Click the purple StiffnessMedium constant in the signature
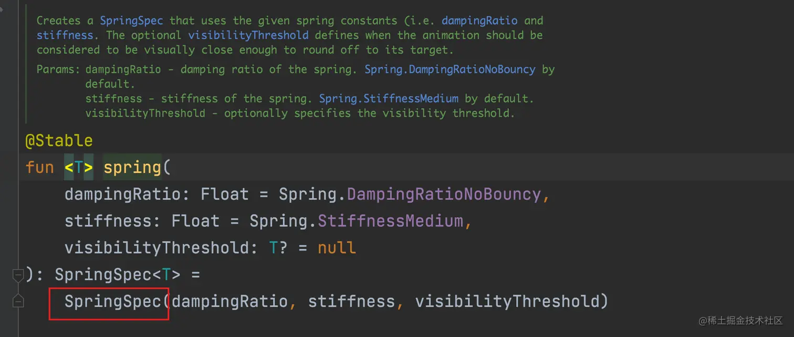Viewport: 794px width, 337px height. pyautogui.click(x=391, y=221)
